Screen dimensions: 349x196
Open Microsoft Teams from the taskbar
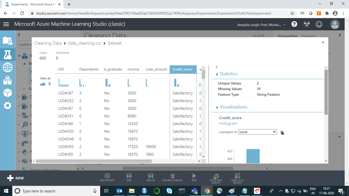click(x=194, y=191)
